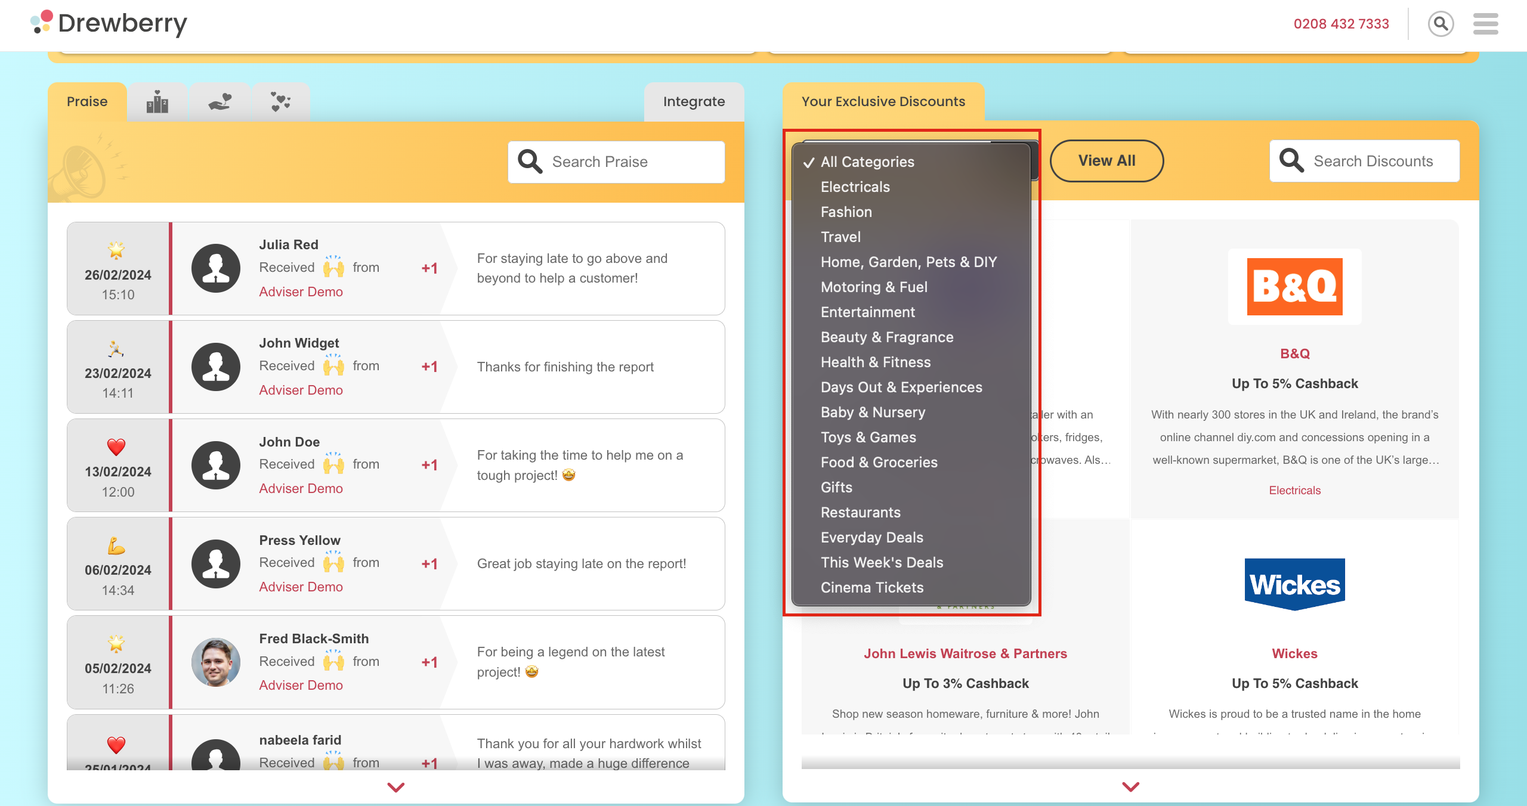
Task: Open the Integrate tab
Action: click(x=694, y=102)
